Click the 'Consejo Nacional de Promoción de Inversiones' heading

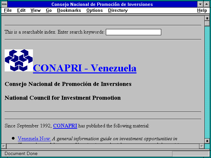click(x=68, y=84)
